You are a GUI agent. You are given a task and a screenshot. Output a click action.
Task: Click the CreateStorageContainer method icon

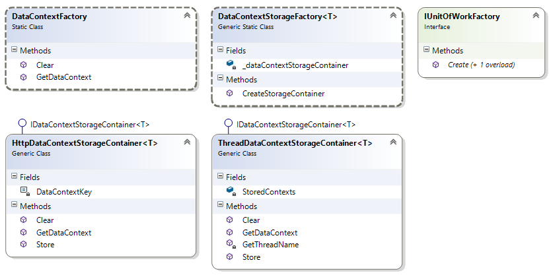pos(229,94)
